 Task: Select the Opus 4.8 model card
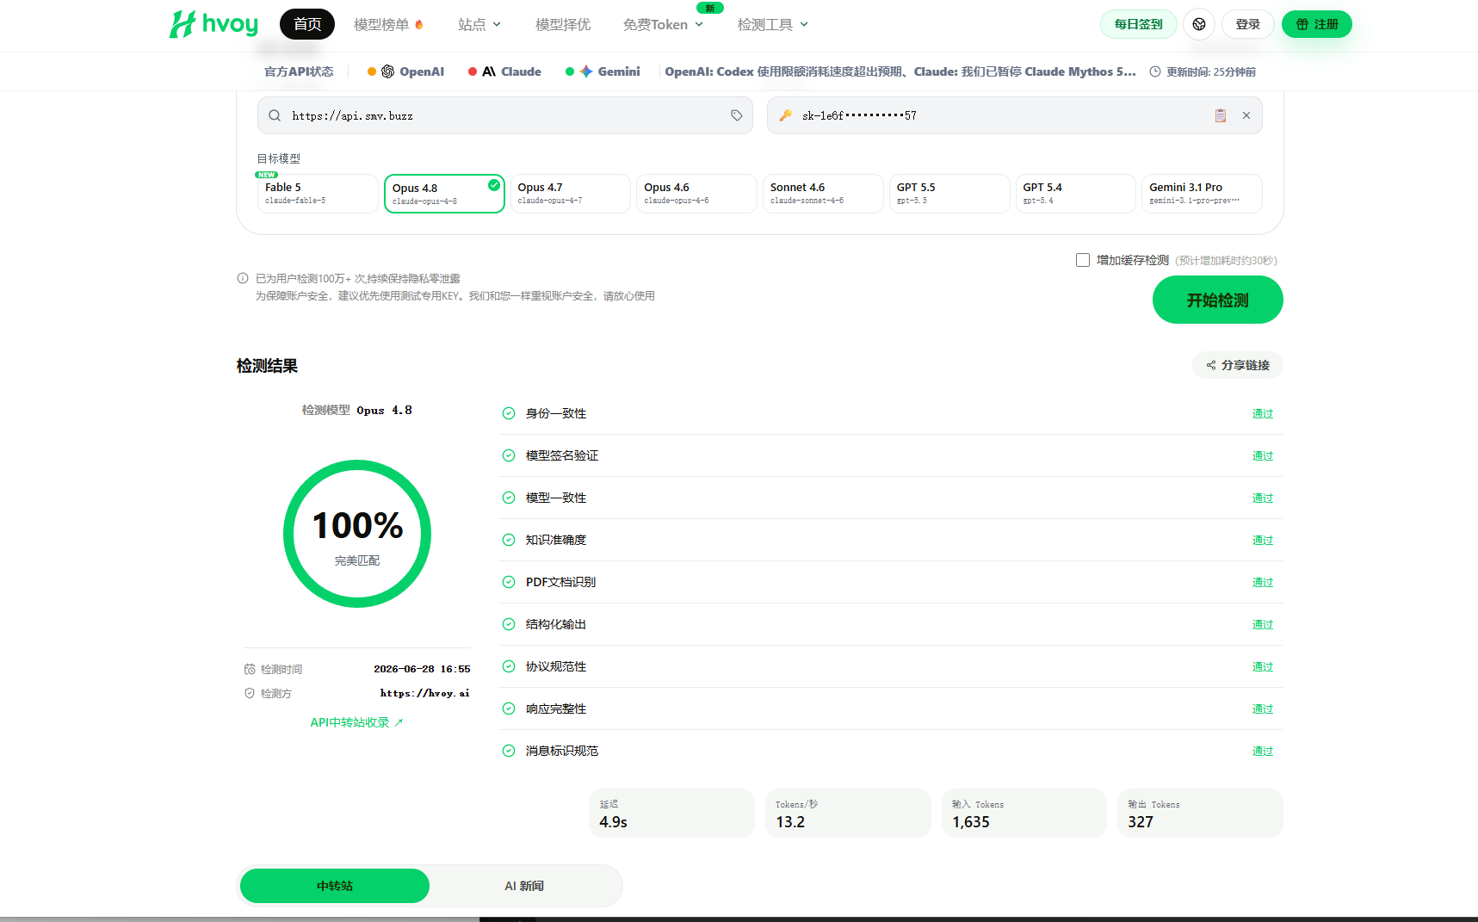pyautogui.click(x=444, y=194)
